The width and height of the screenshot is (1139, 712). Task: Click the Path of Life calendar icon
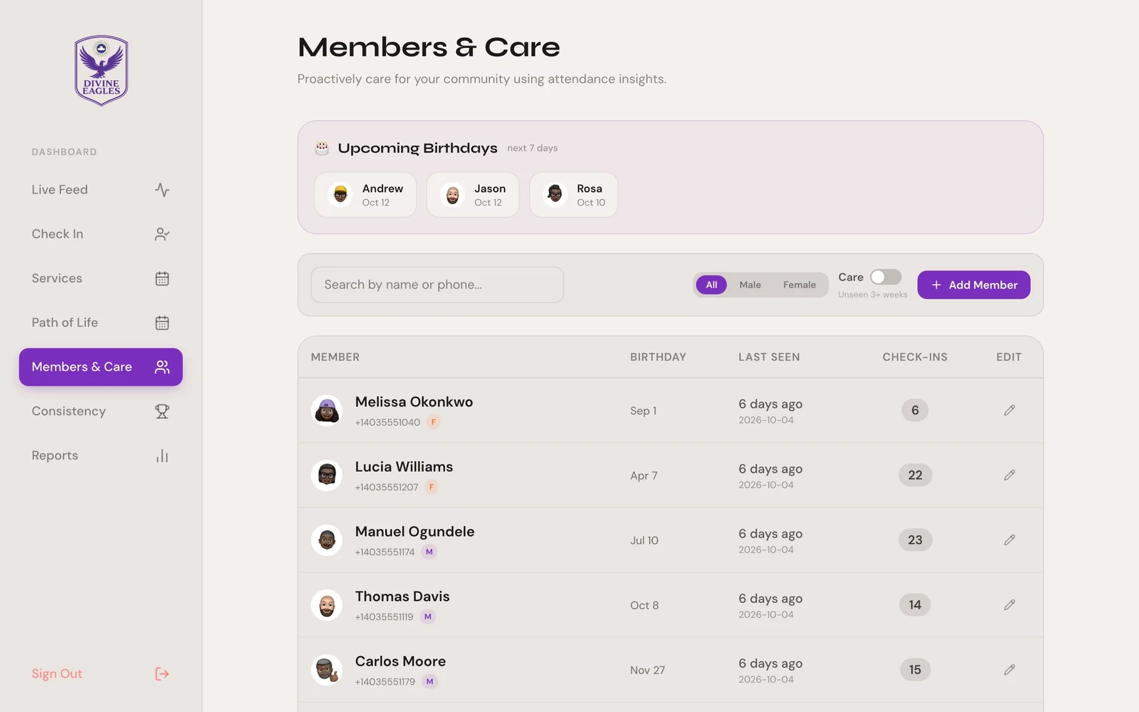tap(162, 323)
